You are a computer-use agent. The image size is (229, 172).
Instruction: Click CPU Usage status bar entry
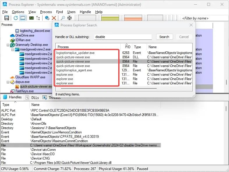tap(15, 169)
